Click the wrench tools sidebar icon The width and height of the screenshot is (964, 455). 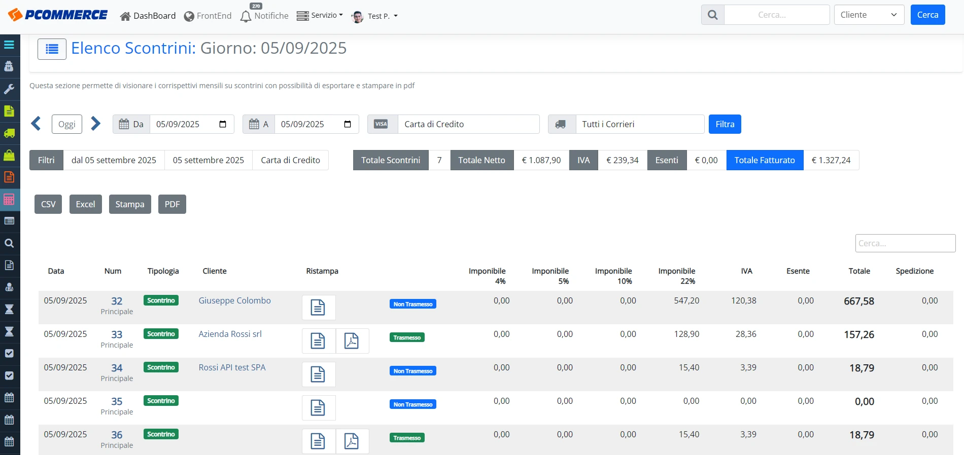(9, 89)
